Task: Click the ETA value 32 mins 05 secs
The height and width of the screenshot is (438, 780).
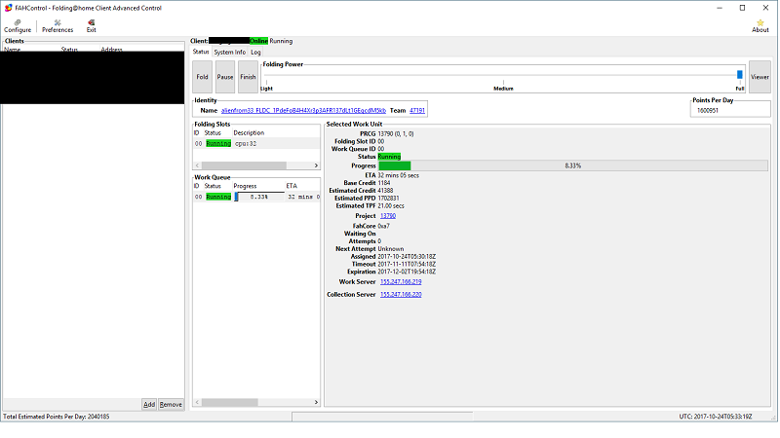Action: pyautogui.click(x=399, y=175)
